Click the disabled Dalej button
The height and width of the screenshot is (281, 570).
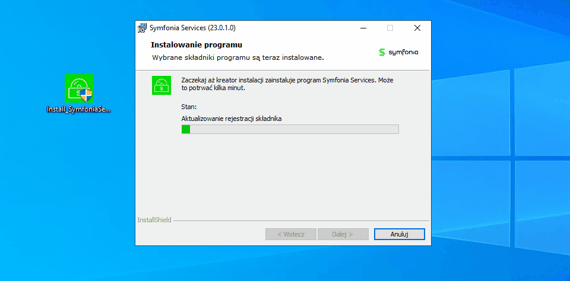point(343,234)
